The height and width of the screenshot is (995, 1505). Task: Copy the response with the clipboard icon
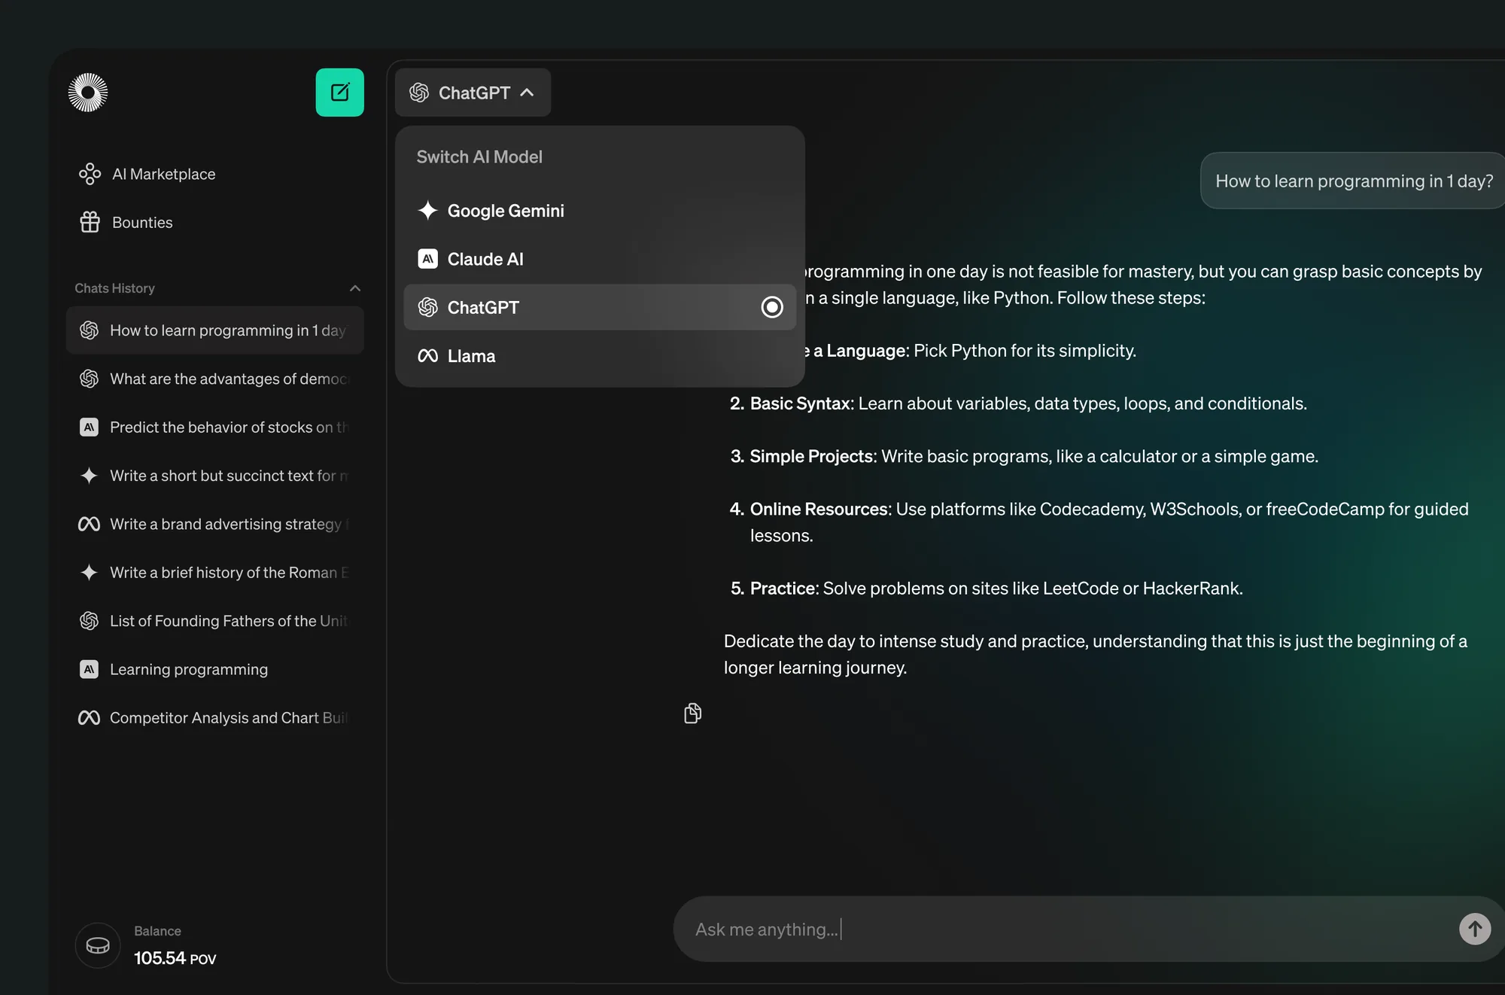coord(692,713)
